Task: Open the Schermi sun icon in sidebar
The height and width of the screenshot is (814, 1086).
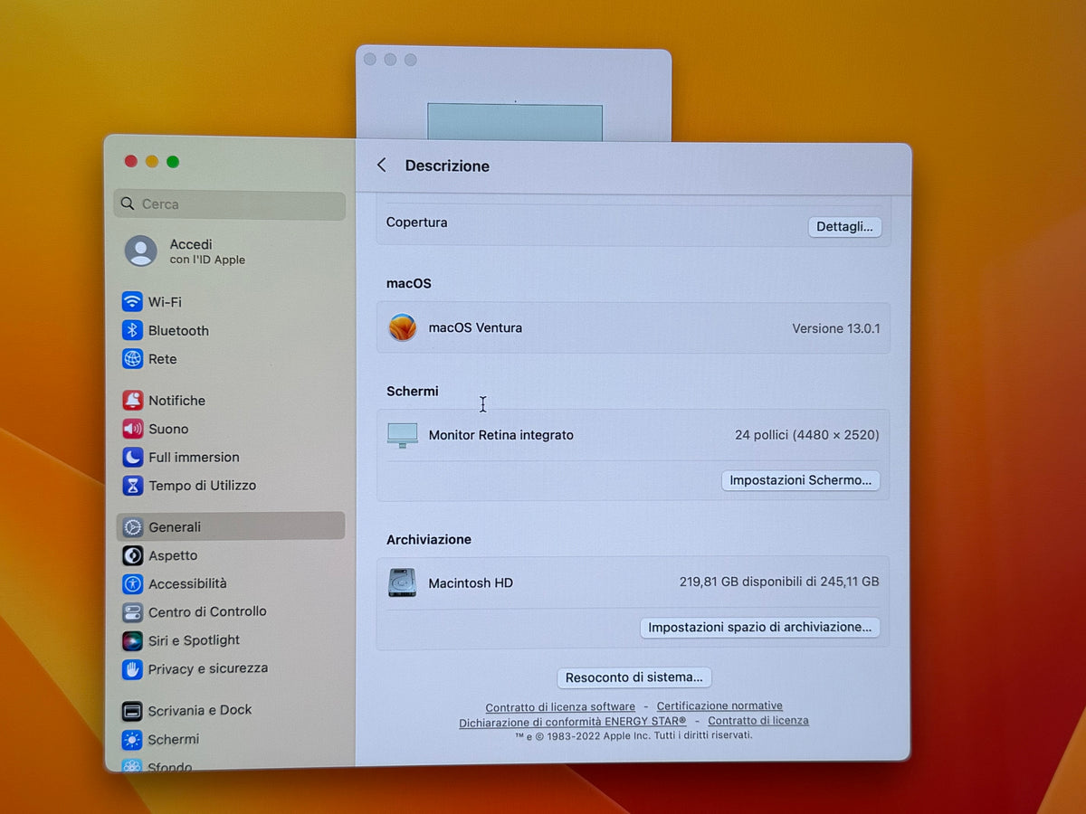Action: point(132,740)
